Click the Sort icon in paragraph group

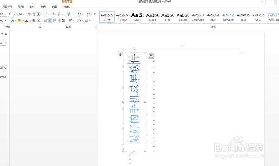click(88, 14)
